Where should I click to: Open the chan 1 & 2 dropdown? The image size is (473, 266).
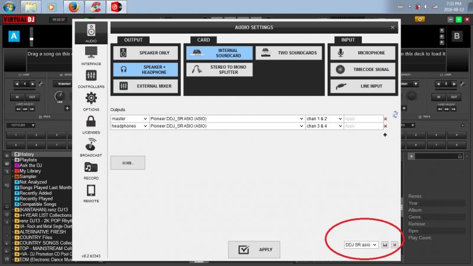click(x=324, y=119)
